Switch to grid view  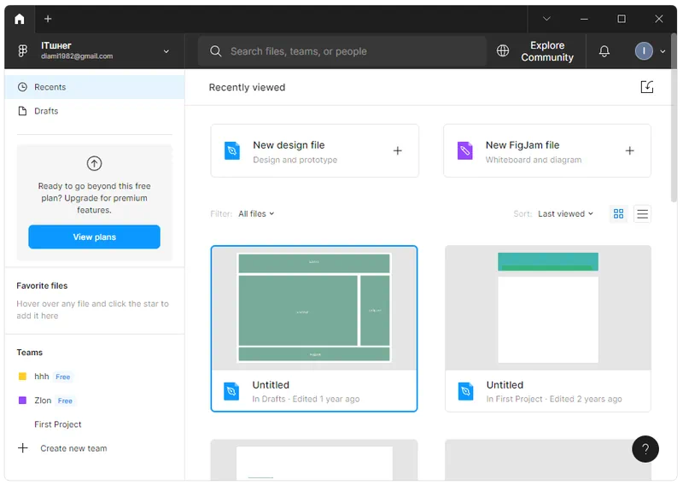(618, 214)
